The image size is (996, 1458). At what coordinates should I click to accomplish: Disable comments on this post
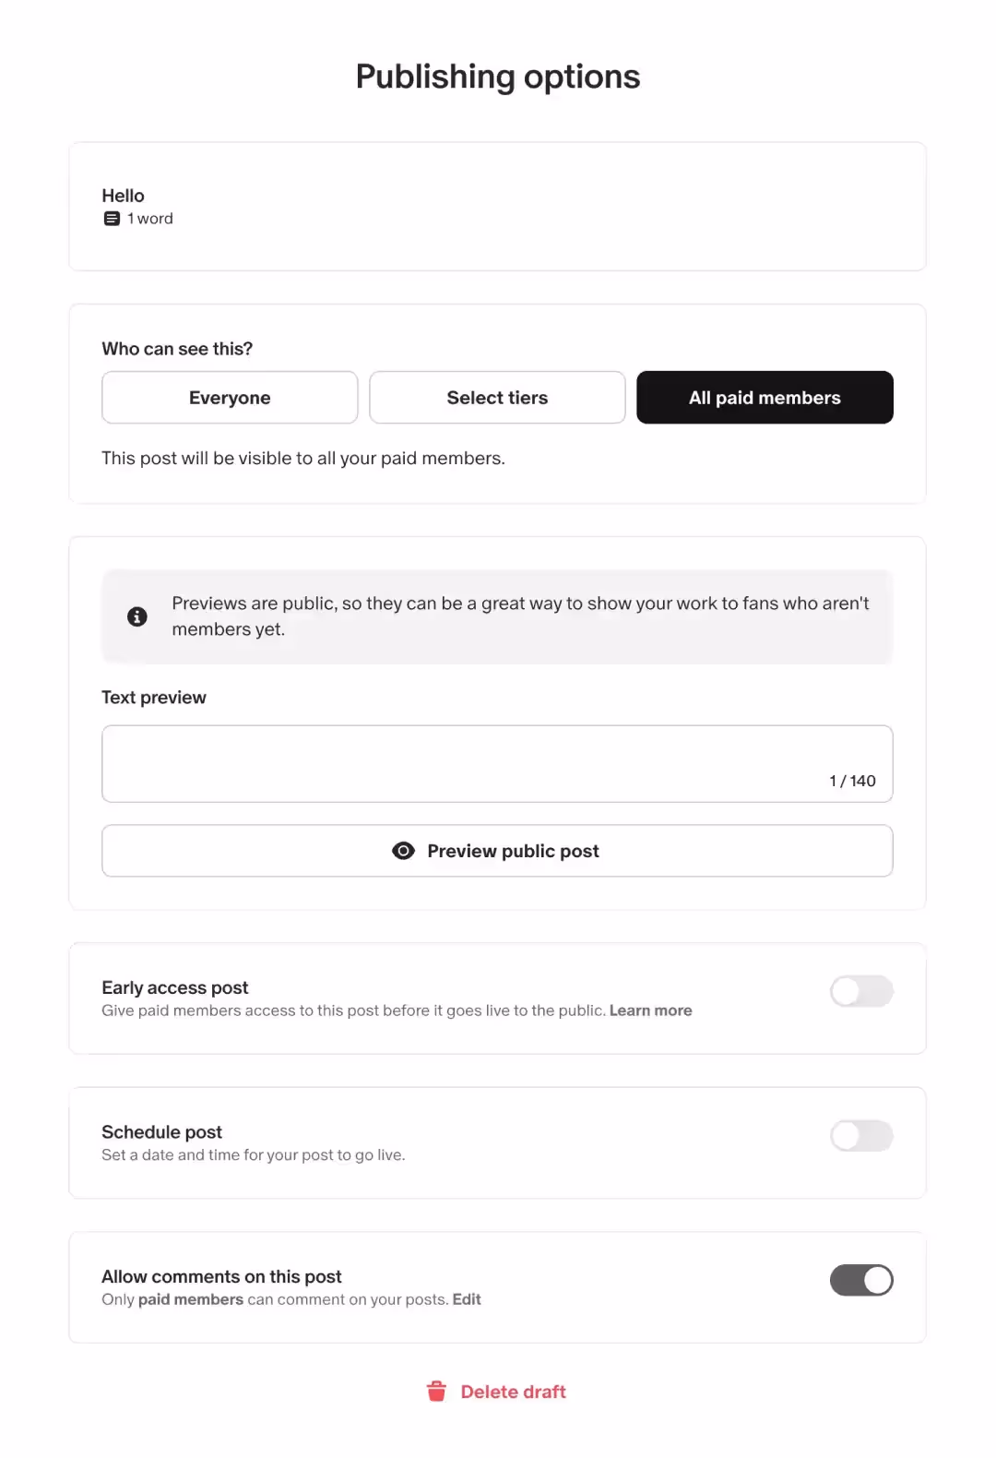pyautogui.click(x=860, y=1280)
